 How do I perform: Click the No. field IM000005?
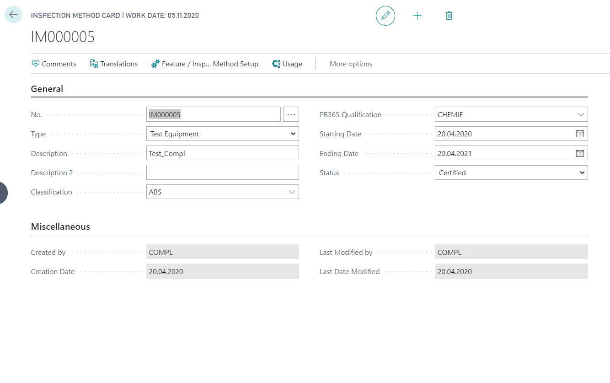pyautogui.click(x=214, y=114)
